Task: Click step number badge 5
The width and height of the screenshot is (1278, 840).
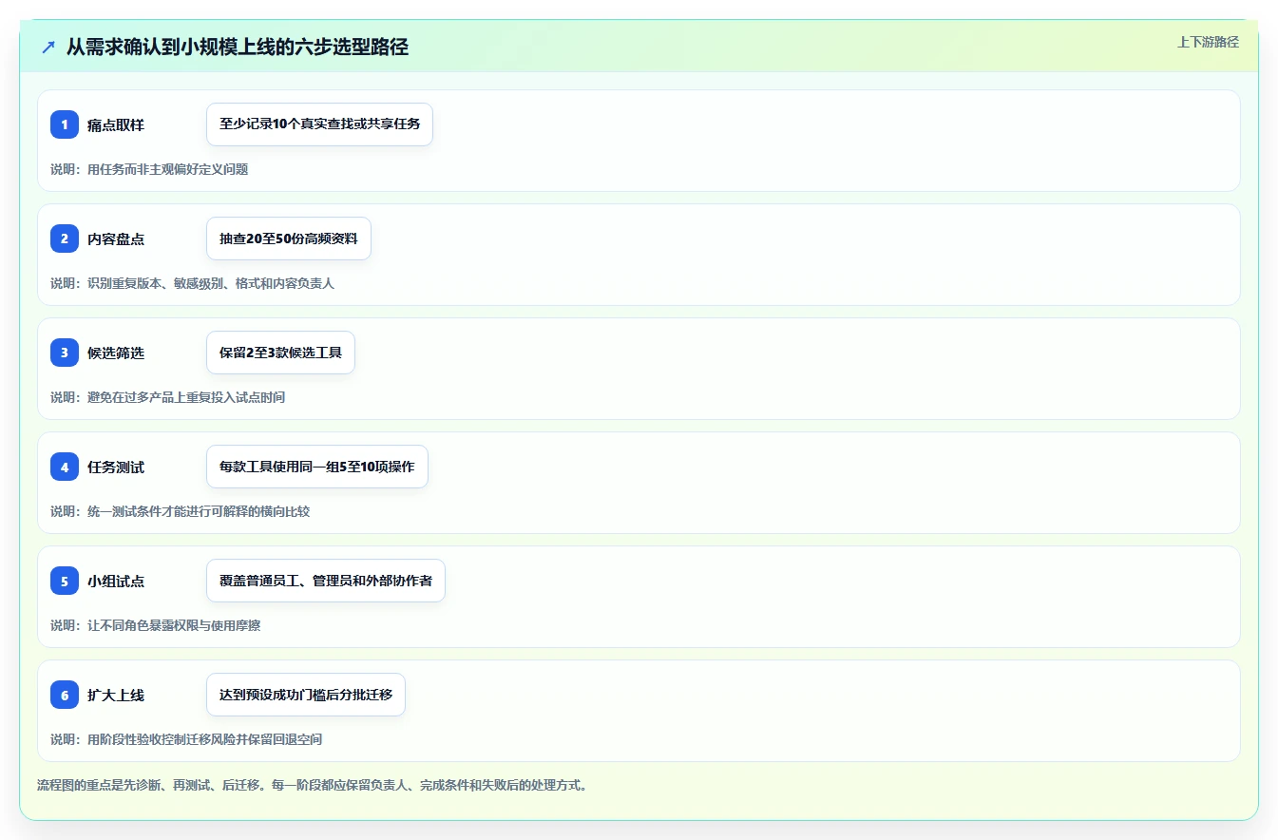Action: (x=65, y=581)
